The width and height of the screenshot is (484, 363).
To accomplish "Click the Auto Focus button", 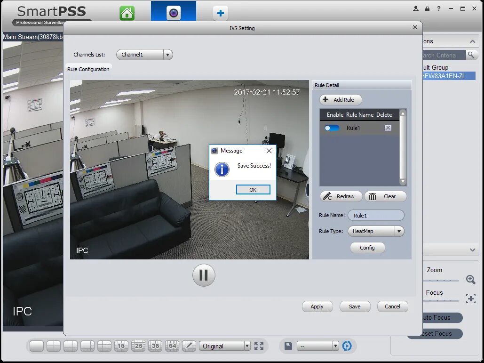I will click(442, 318).
